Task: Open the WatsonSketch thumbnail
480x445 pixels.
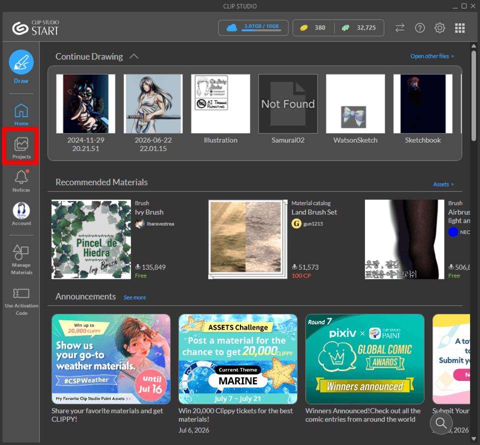Action: coord(355,104)
